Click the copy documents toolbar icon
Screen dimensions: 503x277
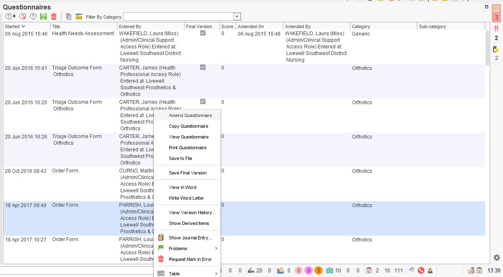pos(69,17)
